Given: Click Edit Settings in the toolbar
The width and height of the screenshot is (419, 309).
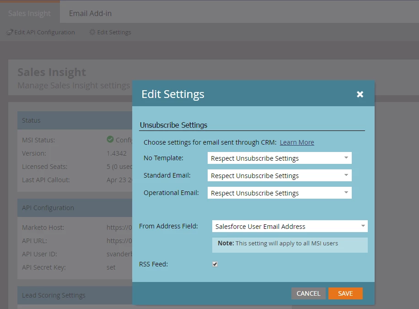Looking at the screenshot, I should [110, 32].
